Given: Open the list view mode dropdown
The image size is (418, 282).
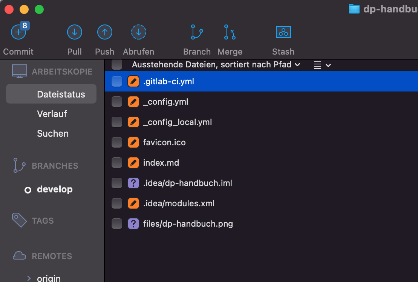Looking at the screenshot, I should (322, 65).
